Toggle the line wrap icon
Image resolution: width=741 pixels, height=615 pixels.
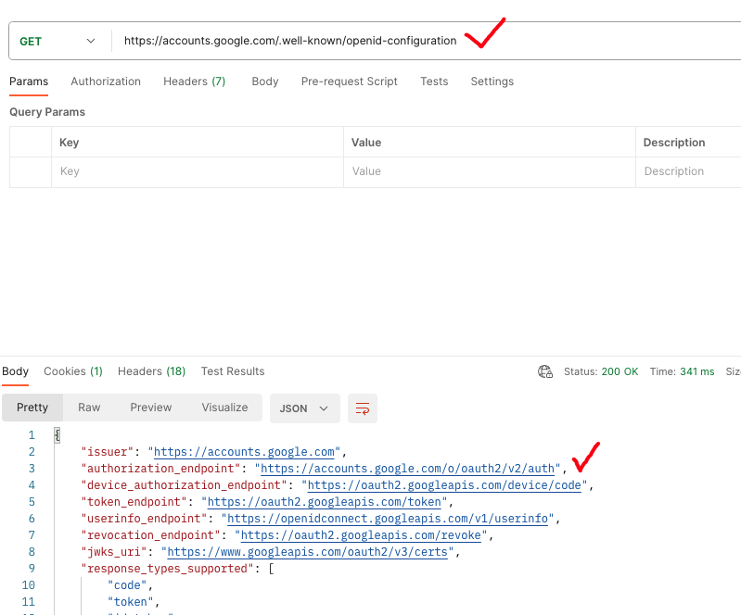[x=363, y=408]
